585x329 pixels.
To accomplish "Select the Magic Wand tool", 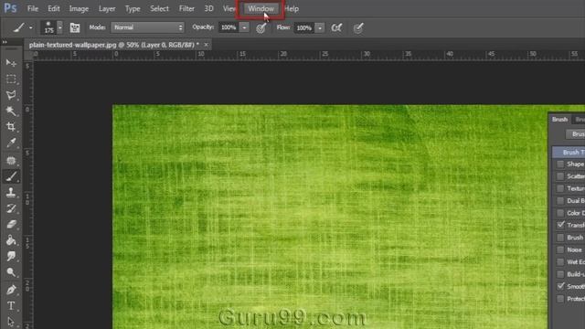I will (11, 111).
